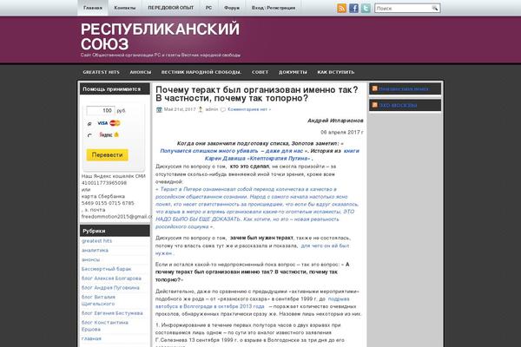Click the РЕСПУБЛИКАНСКИЙ СОЮЗ site title
521x347 pixels.
pyautogui.click(x=160, y=36)
